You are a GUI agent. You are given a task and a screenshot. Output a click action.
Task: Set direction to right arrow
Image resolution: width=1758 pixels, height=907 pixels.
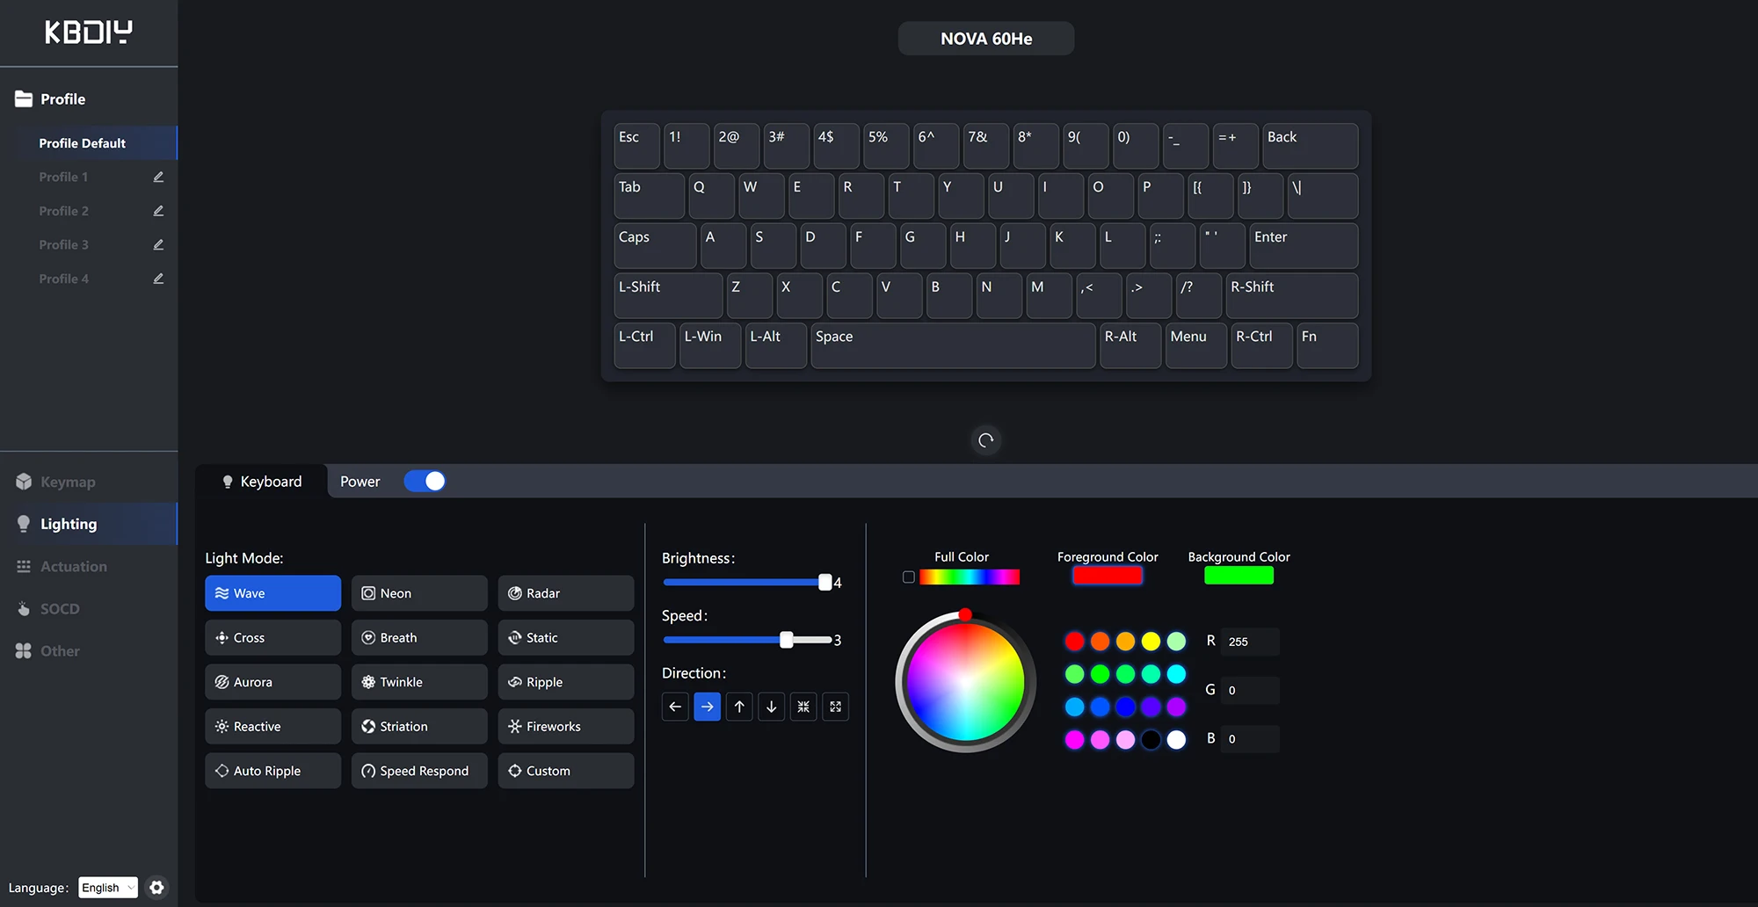coord(708,707)
